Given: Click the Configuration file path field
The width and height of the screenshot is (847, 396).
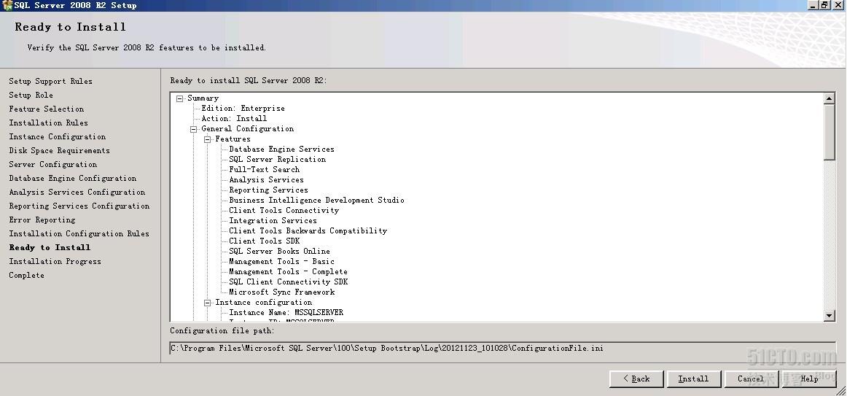Looking at the screenshot, I should (x=502, y=349).
